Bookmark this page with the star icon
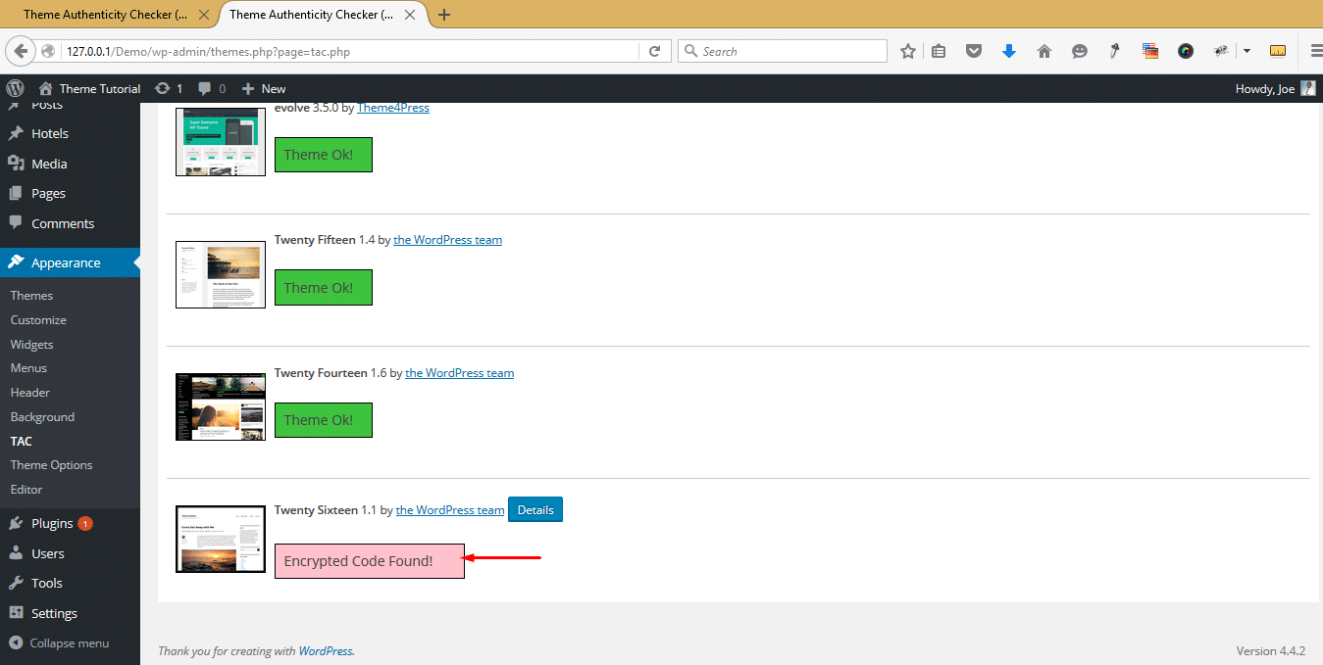1323x665 pixels. [x=908, y=51]
